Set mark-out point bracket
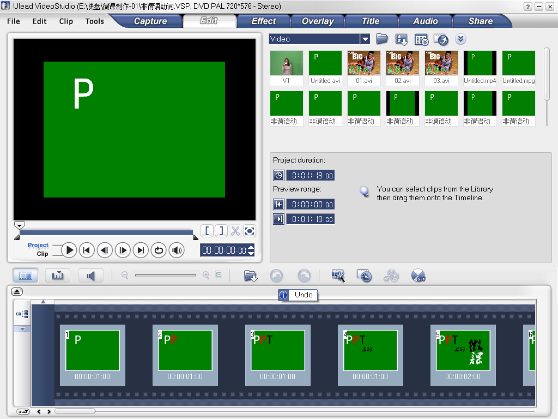558x419 pixels. point(221,231)
